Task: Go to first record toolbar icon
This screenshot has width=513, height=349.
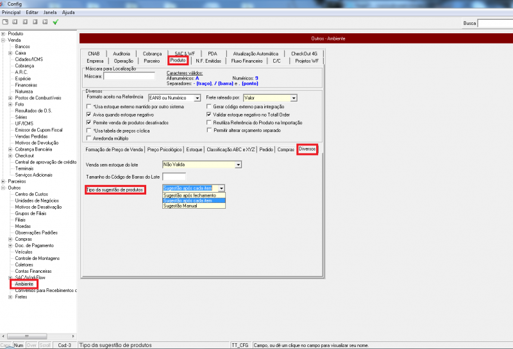Action: point(15,22)
